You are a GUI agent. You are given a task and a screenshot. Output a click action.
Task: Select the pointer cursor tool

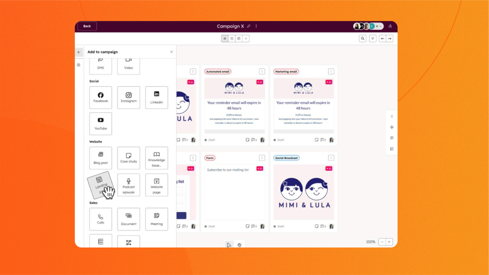229,245
